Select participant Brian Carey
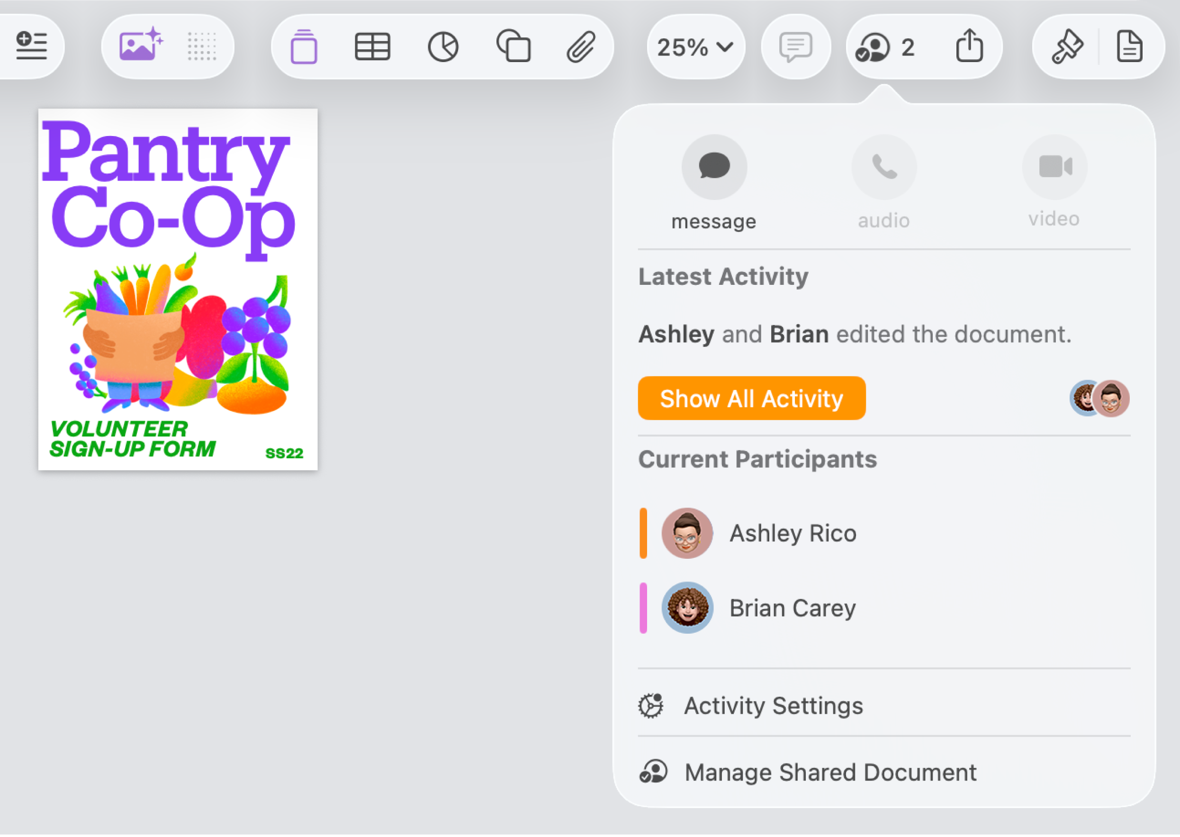 792,608
